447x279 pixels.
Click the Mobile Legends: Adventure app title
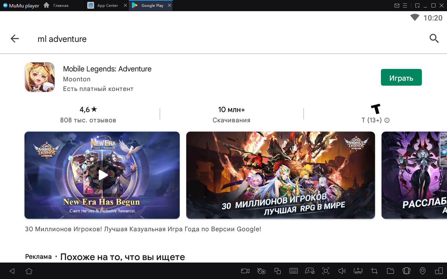(107, 69)
